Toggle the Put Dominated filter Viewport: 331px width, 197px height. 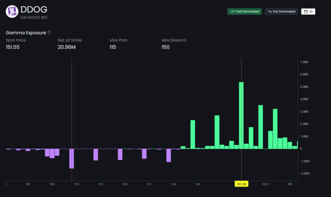(x=281, y=11)
